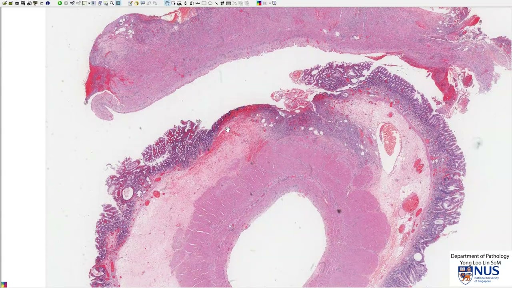Click the grayed forward navigation arrow
512x288 pixels.
[x=66, y=3]
